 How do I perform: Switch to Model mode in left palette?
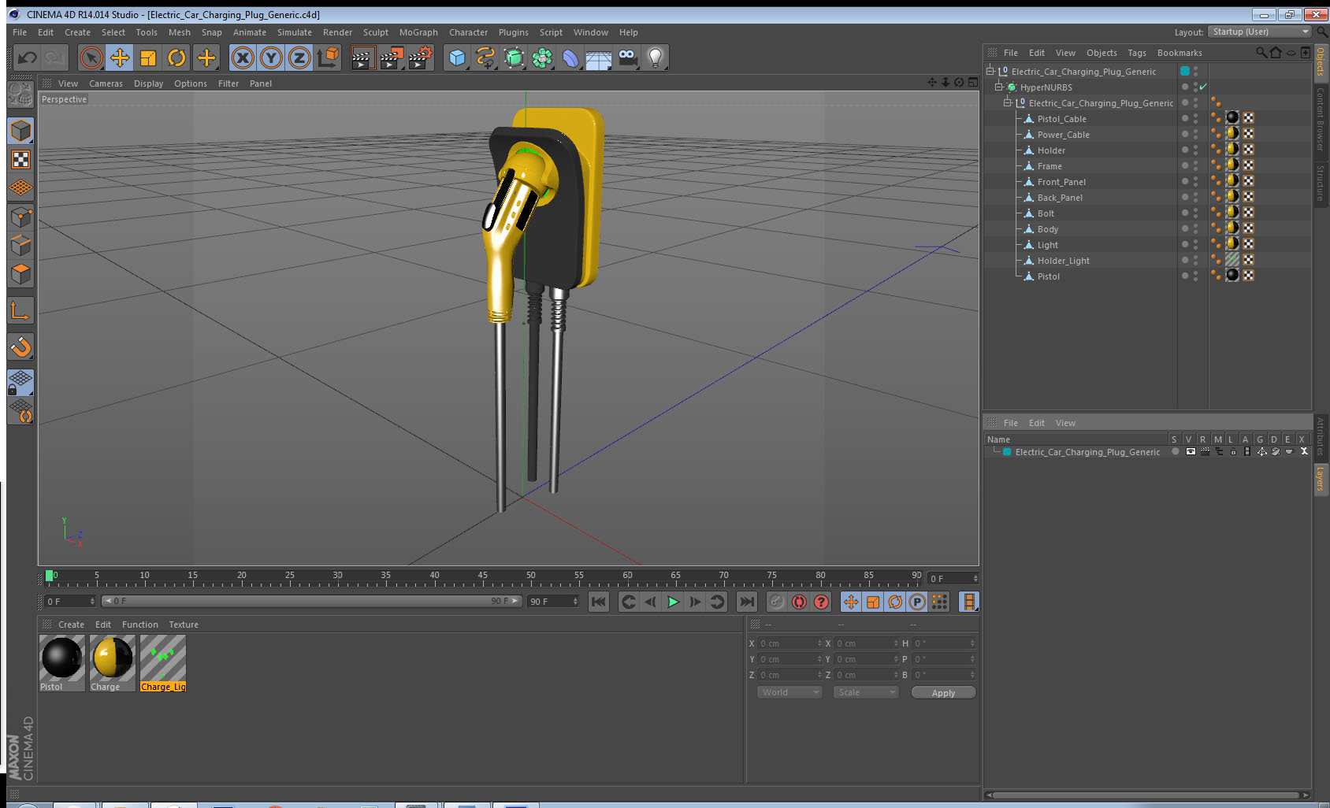(20, 131)
